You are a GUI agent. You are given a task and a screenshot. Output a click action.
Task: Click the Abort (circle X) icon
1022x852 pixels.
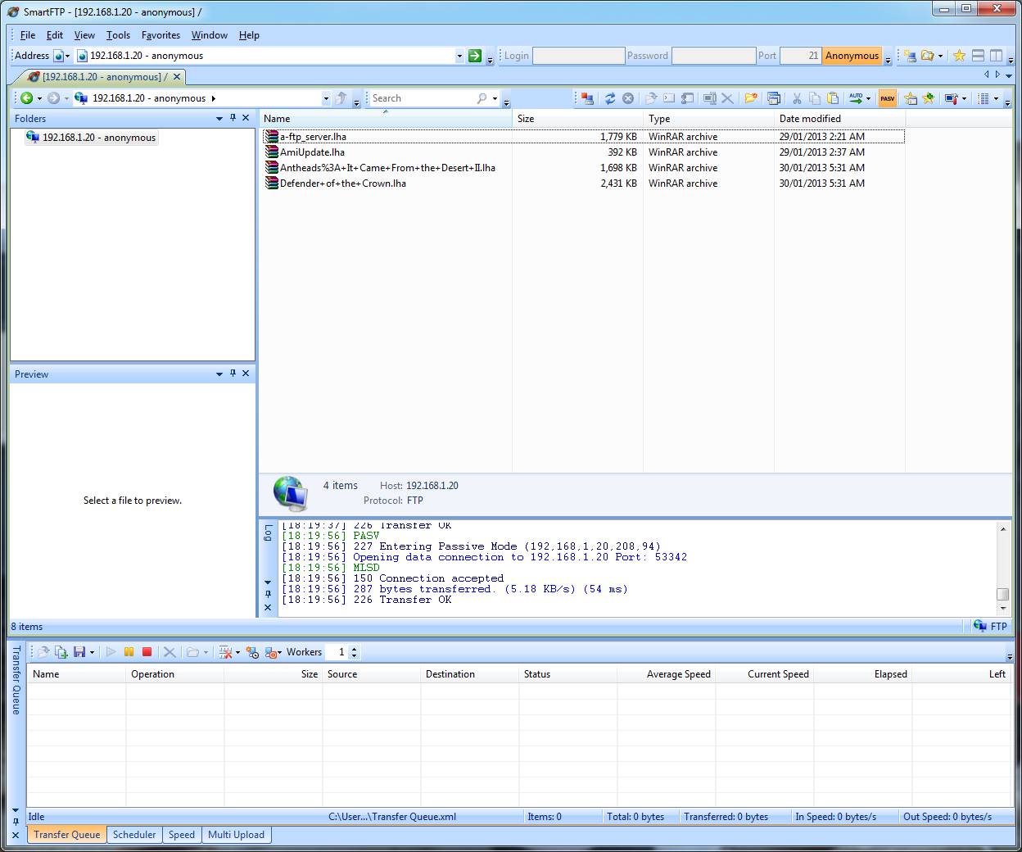click(628, 98)
